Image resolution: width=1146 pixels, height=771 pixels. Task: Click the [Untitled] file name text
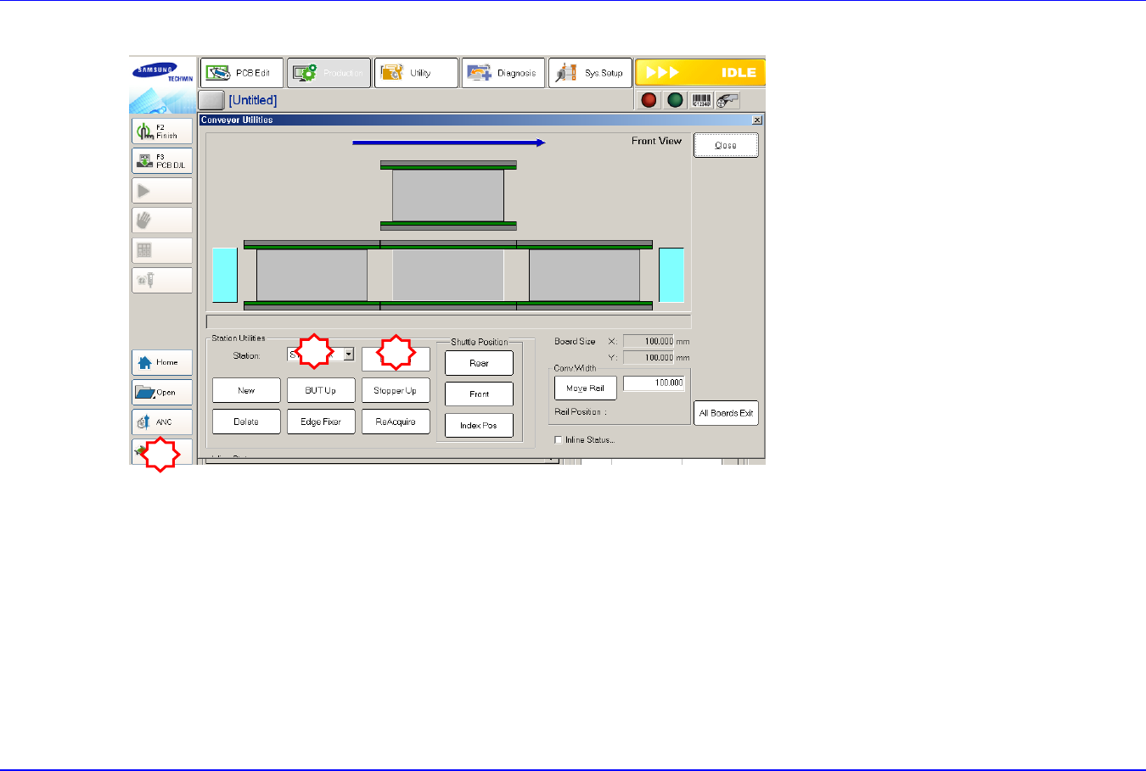(x=253, y=100)
